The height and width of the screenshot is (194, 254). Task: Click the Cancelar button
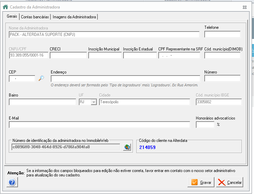coord(230,182)
